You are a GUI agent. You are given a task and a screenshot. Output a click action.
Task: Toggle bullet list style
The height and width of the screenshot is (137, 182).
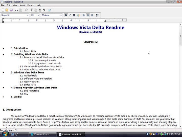tap(97, 15)
